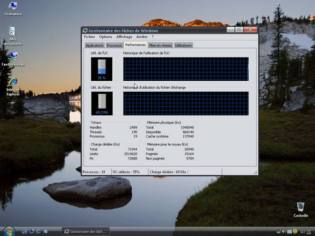Open the Favoris réseau desktop icon
315x236 pixels.
[x=13, y=59]
